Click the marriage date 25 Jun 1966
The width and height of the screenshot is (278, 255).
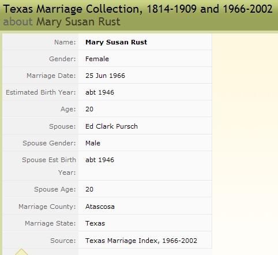[105, 76]
